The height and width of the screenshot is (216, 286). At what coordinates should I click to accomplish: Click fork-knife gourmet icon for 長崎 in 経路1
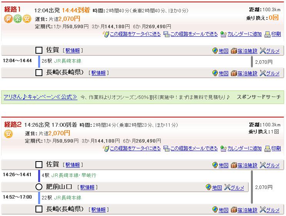[263, 73]
